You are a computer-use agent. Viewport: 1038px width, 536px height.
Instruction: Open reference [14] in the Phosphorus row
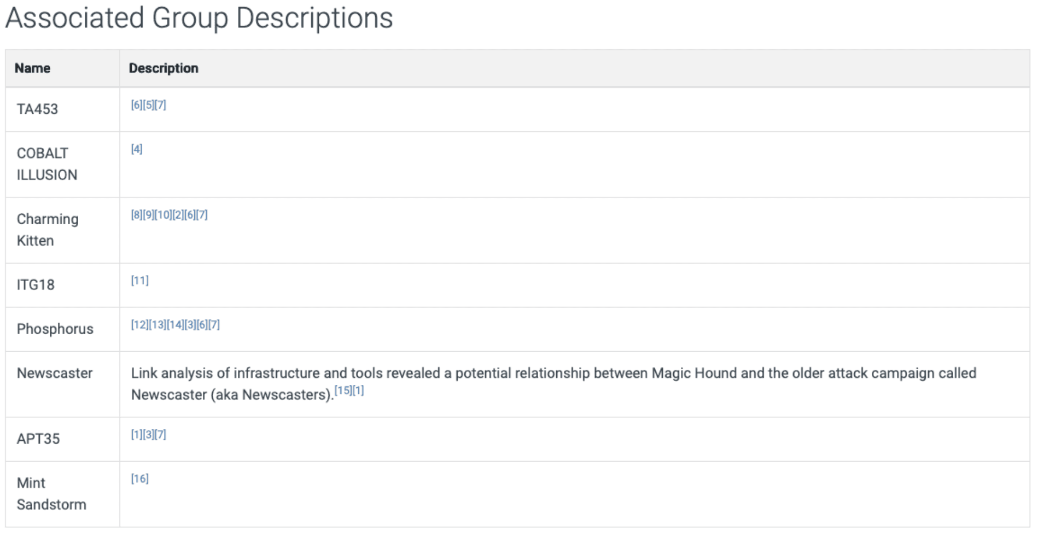pos(176,325)
